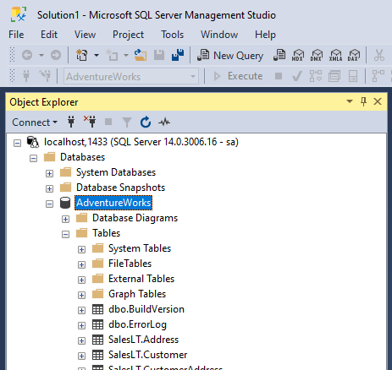The image size is (392, 370).
Task: Open the Navigate Backward history dropdown arrow
Action: click(41, 55)
